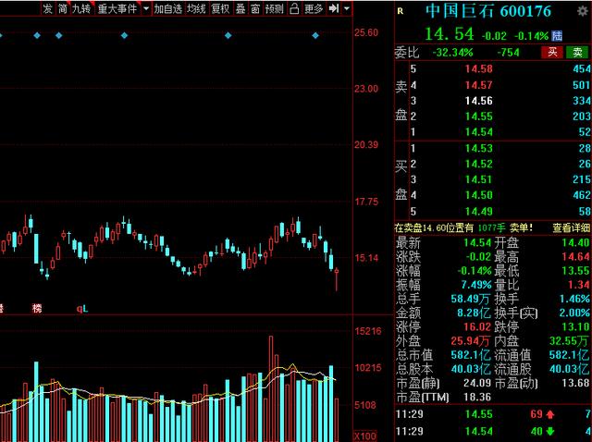The width and height of the screenshot is (592, 442).
Task: Click the 涨停 limit-up price 16.02
Action: click(x=477, y=326)
